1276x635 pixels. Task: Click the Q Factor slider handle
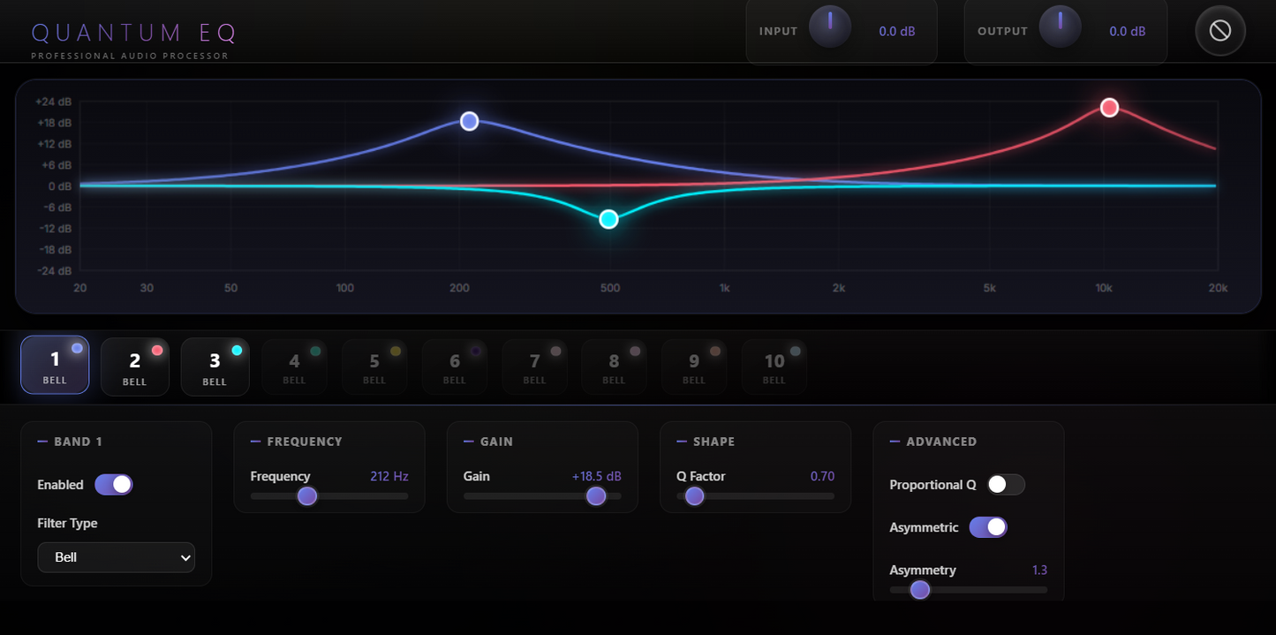pyautogui.click(x=694, y=496)
